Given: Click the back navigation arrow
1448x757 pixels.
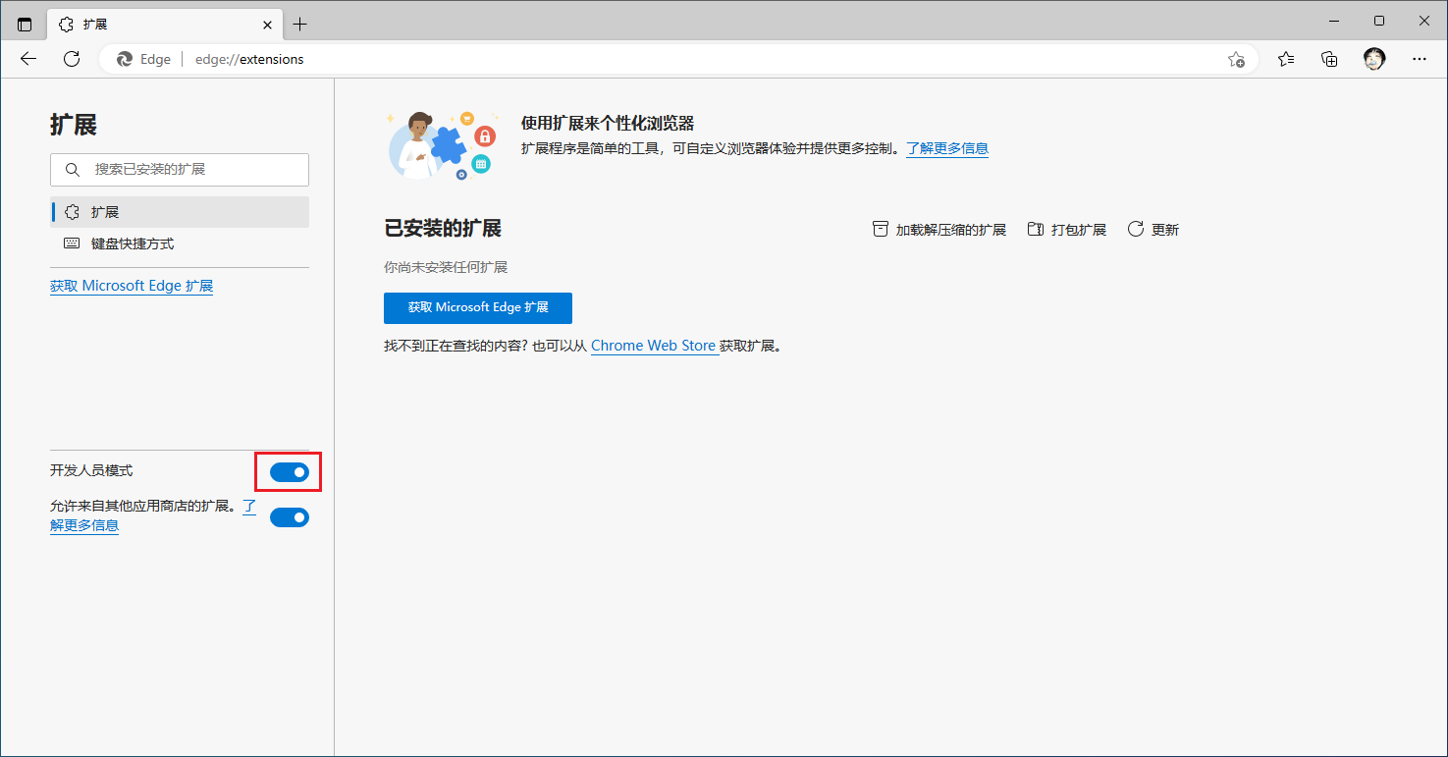Looking at the screenshot, I should click(x=28, y=59).
